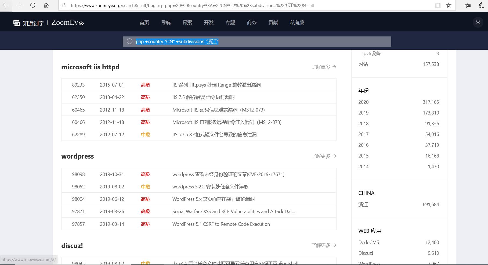
Task: Reload the page with the refresh icon
Action: click(33, 5)
